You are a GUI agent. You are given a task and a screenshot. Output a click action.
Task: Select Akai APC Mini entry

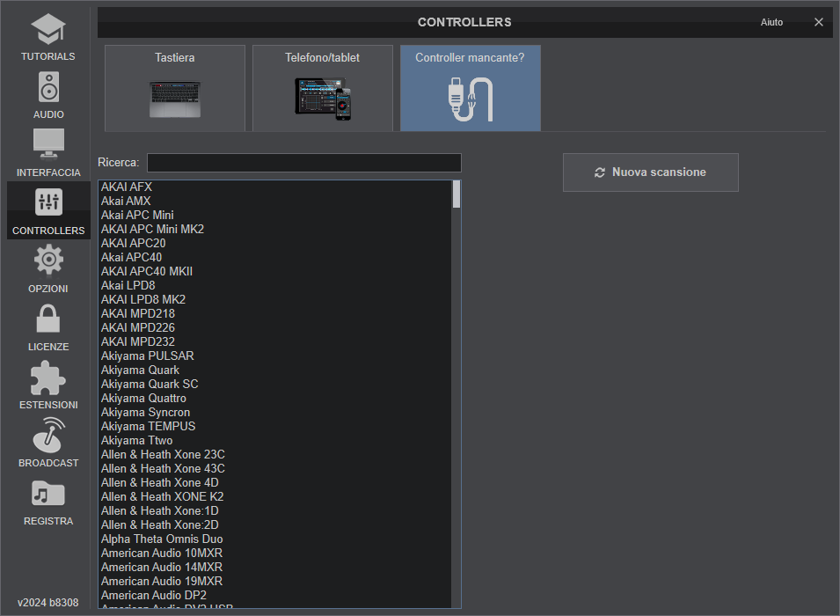click(275, 215)
